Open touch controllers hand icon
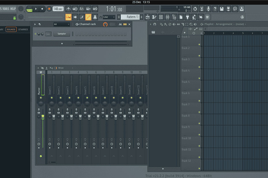This screenshot has width=268, height=178. point(201,17)
